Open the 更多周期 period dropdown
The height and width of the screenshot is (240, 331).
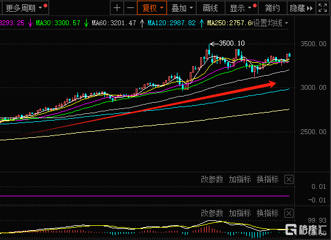pyautogui.click(x=25, y=8)
